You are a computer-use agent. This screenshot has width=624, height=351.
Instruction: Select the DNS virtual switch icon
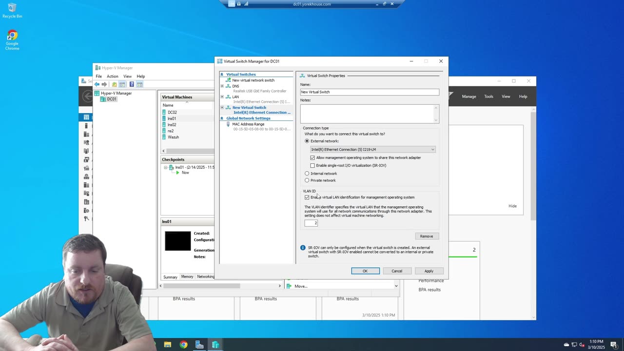pos(228,86)
